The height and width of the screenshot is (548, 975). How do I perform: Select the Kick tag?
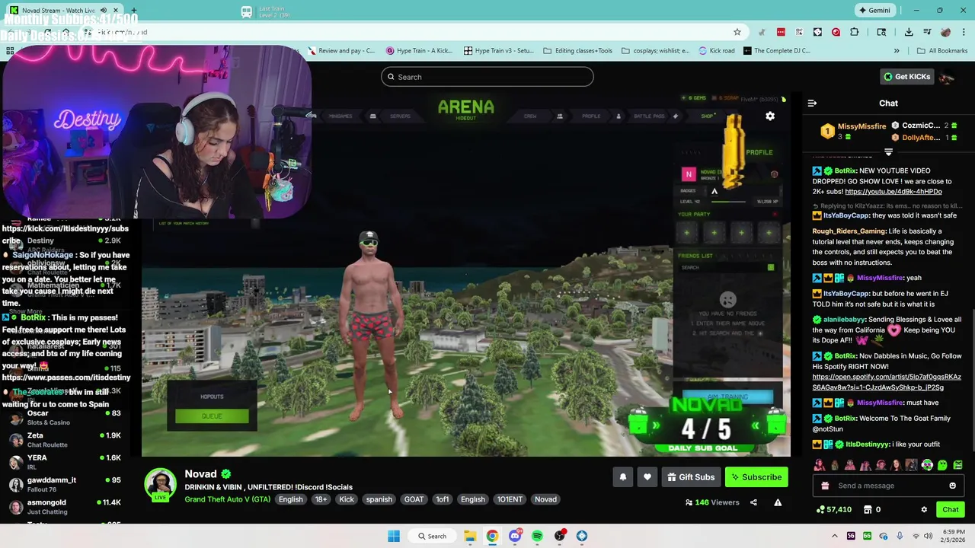(347, 499)
